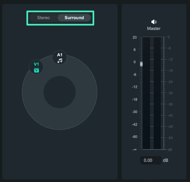190x182 pixels.
Task: Click the -60 mark on volume scale
Action: tap(135, 137)
